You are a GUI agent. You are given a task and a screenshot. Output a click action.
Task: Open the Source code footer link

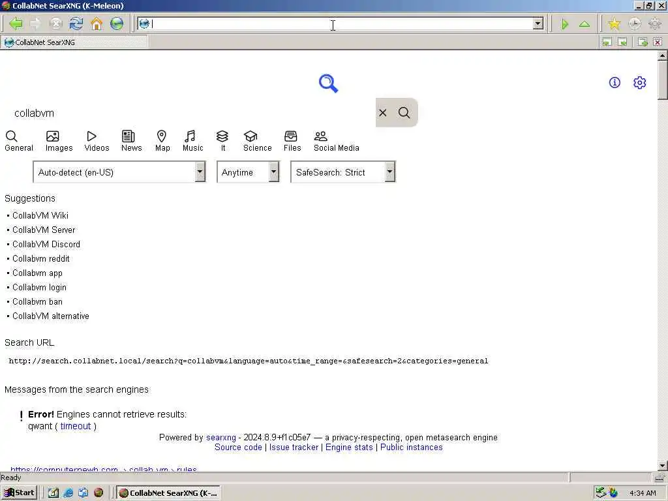tap(238, 448)
